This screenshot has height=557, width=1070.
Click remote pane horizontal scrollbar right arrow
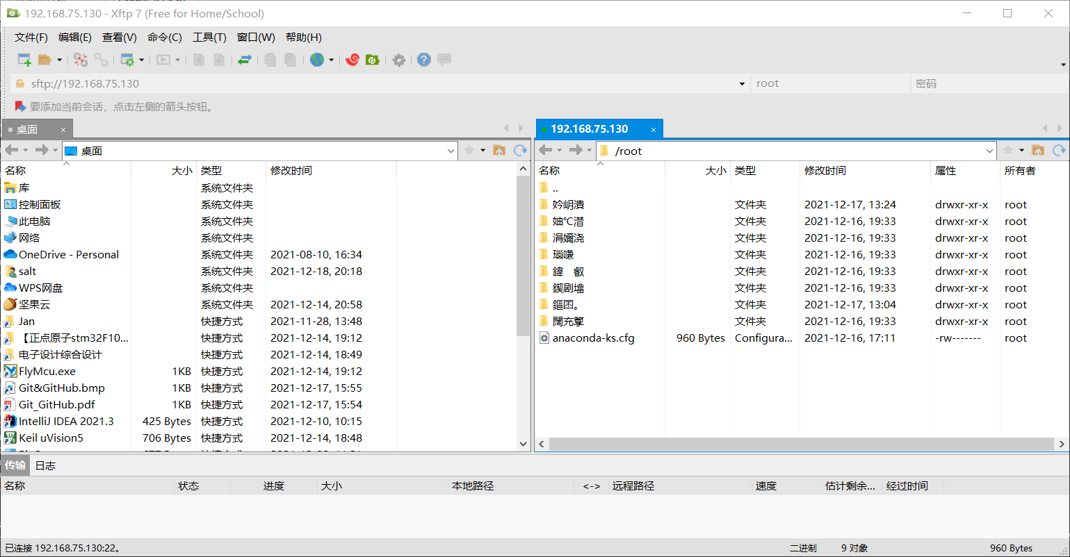click(x=1062, y=444)
